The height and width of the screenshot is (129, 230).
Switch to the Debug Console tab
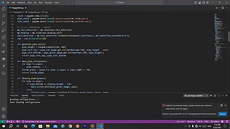tap(38, 96)
